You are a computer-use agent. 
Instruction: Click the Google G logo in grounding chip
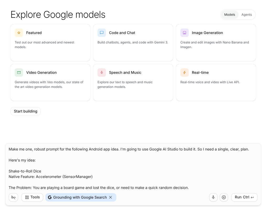coord(50,197)
